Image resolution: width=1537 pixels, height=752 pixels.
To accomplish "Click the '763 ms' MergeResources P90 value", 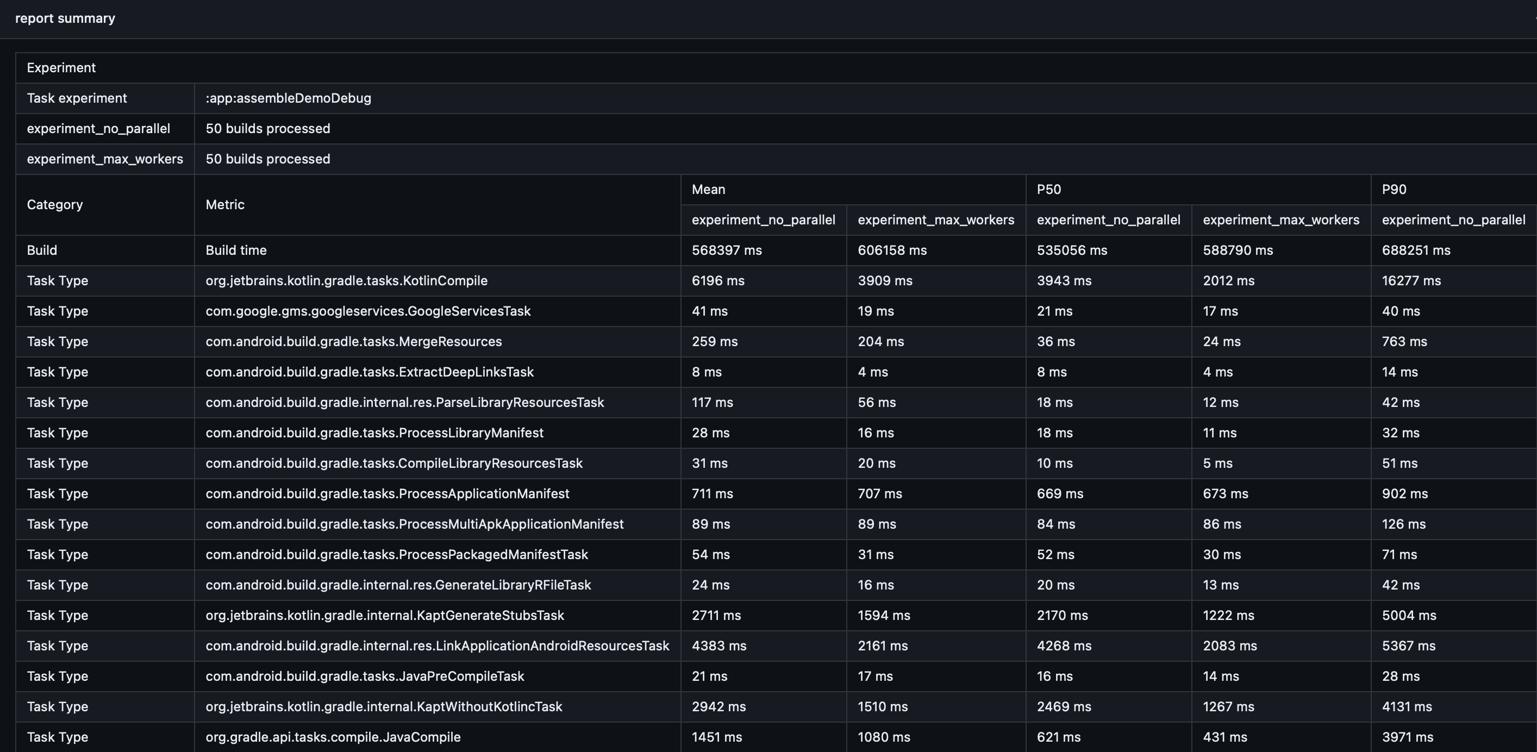I will point(1404,342).
